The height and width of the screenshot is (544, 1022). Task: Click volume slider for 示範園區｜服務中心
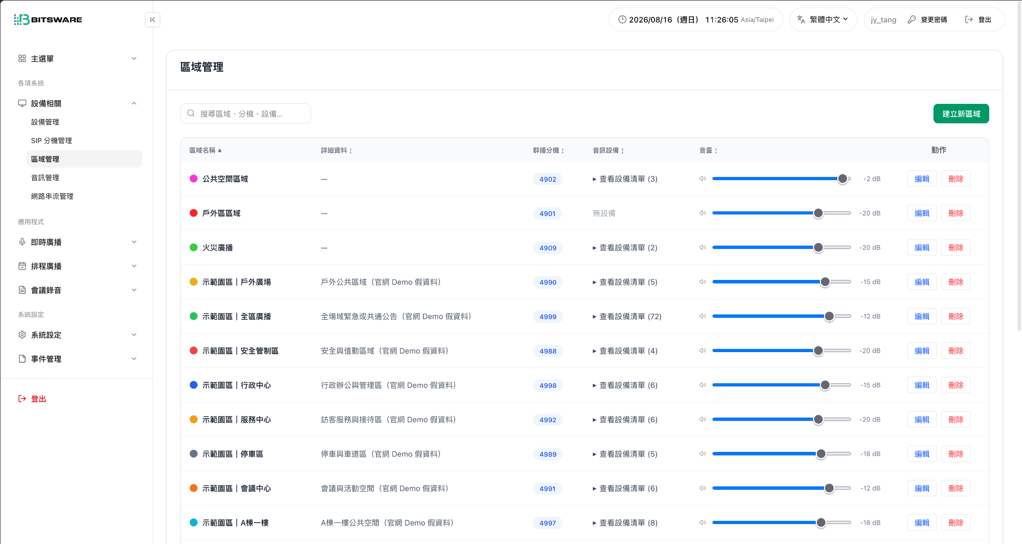[x=781, y=419]
